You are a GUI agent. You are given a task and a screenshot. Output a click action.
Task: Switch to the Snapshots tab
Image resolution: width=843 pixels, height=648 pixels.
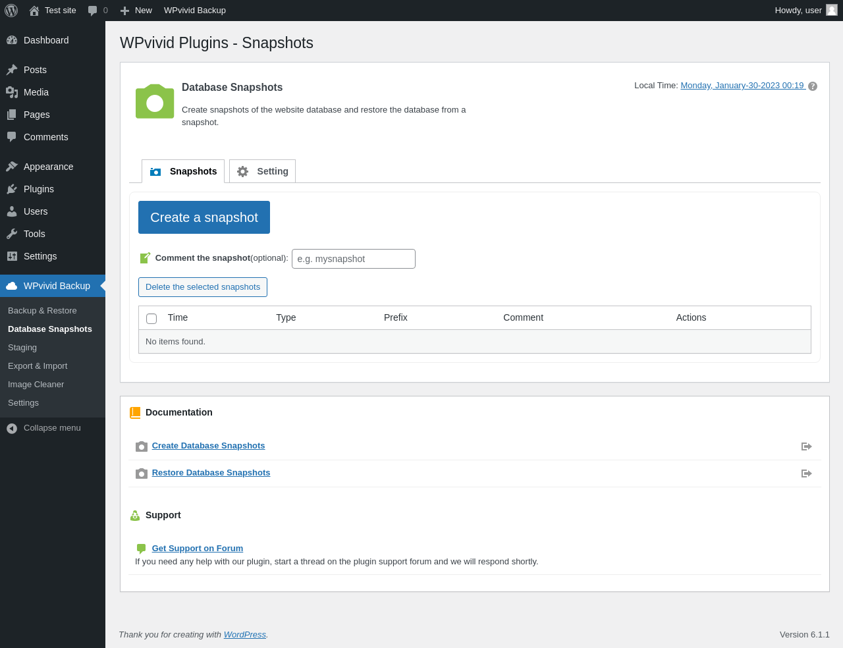tap(183, 171)
